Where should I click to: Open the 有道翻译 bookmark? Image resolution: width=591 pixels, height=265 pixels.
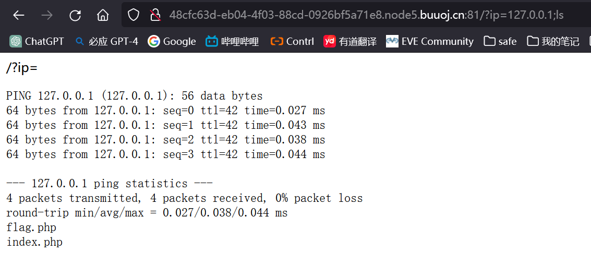point(350,41)
